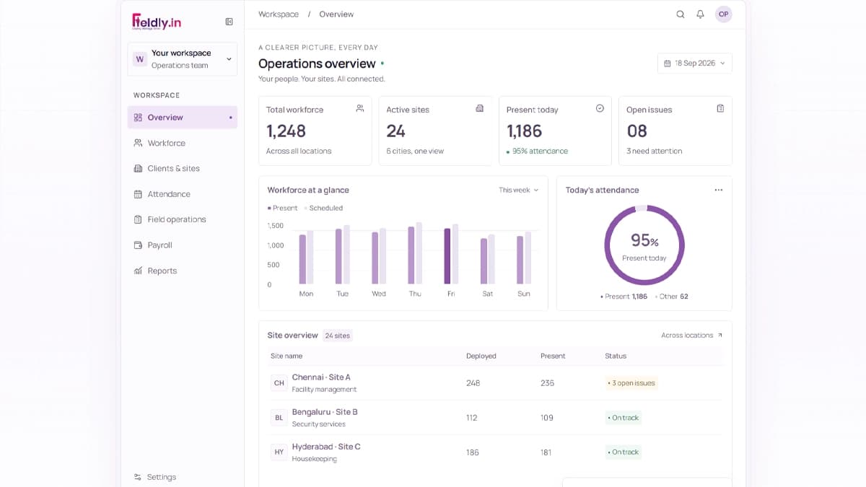Click the Overview breadcrumb
This screenshot has width=866, height=487.
[336, 14]
